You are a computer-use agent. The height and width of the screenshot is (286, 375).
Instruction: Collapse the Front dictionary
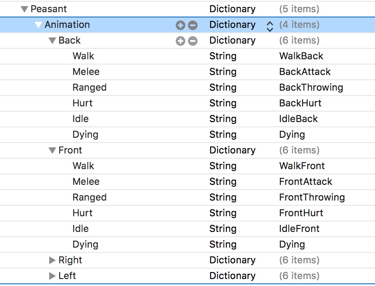(x=52, y=150)
